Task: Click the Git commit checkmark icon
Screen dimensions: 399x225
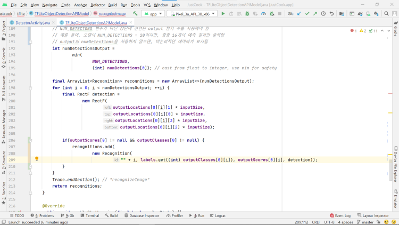Action: pos(307,13)
